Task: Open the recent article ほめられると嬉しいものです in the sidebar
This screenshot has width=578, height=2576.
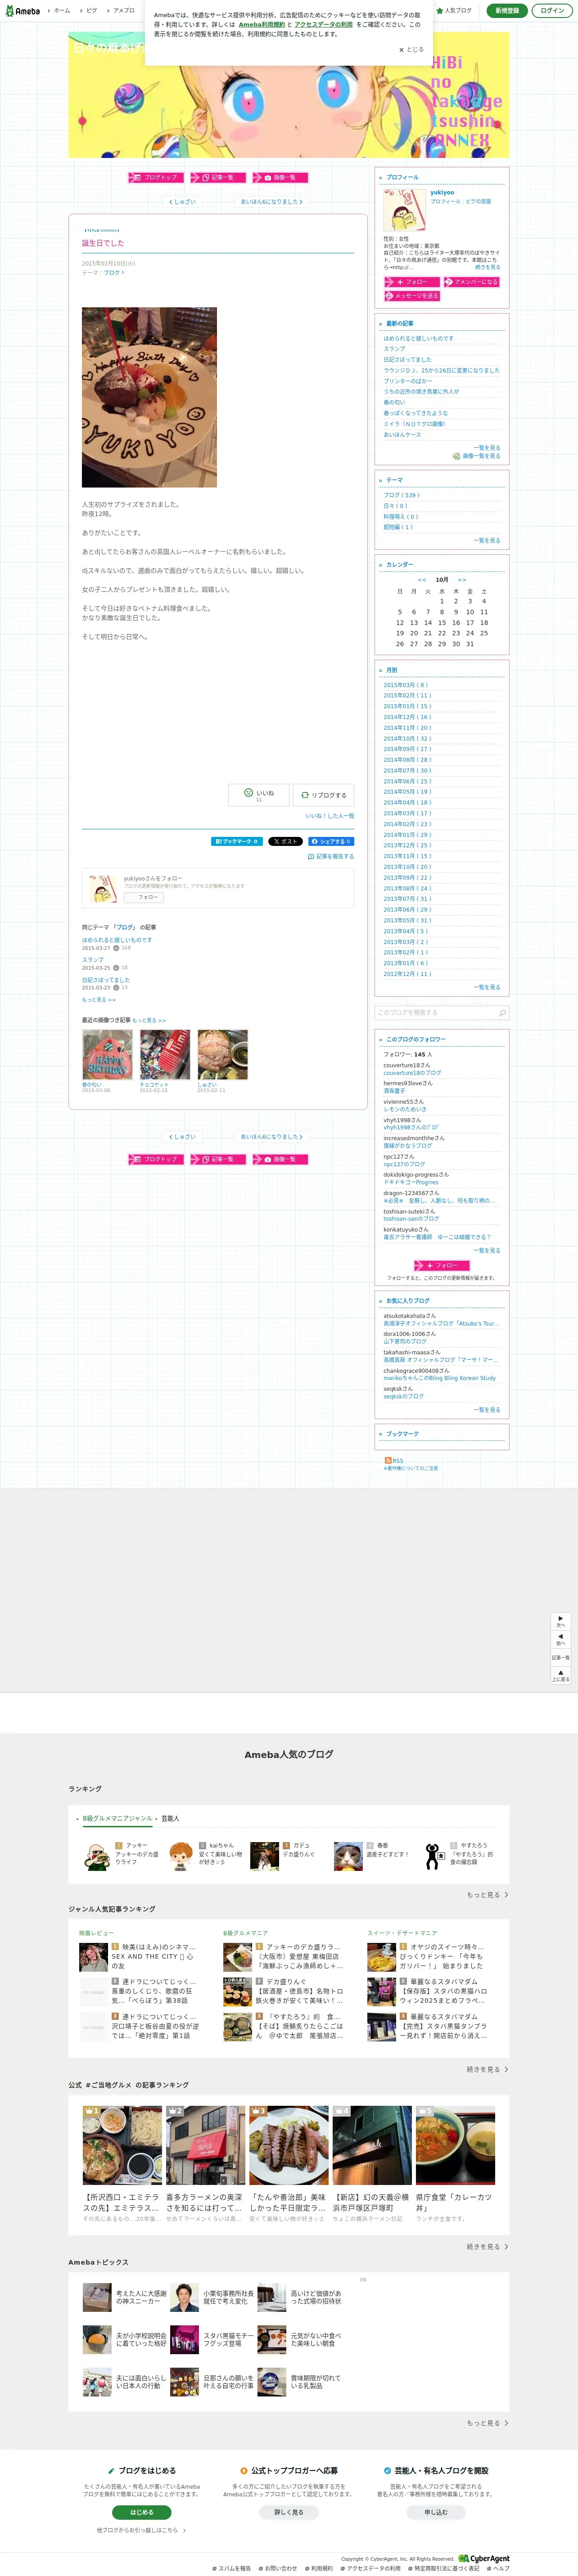Action: [x=418, y=338]
